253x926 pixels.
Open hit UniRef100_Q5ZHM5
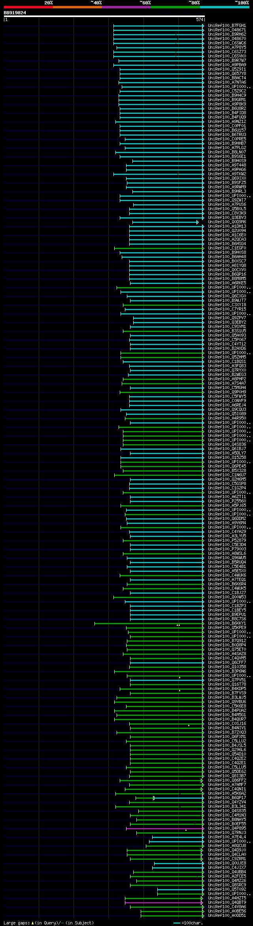point(227,357)
